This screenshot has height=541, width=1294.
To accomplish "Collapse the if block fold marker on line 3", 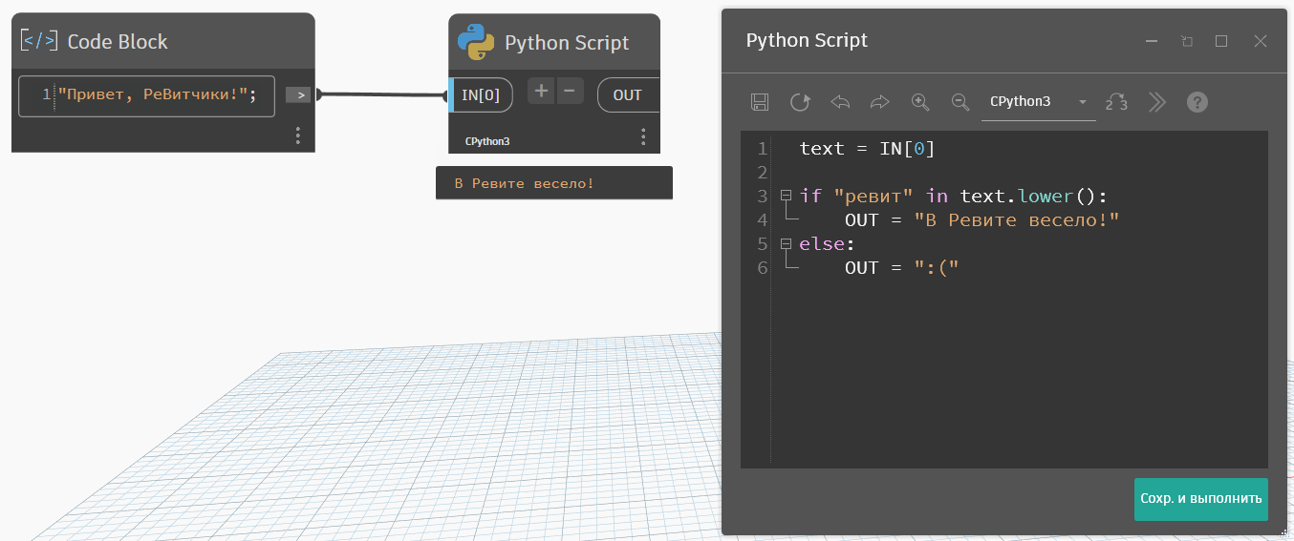I will point(787,196).
